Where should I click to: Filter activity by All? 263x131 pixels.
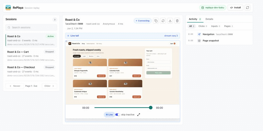191,26
